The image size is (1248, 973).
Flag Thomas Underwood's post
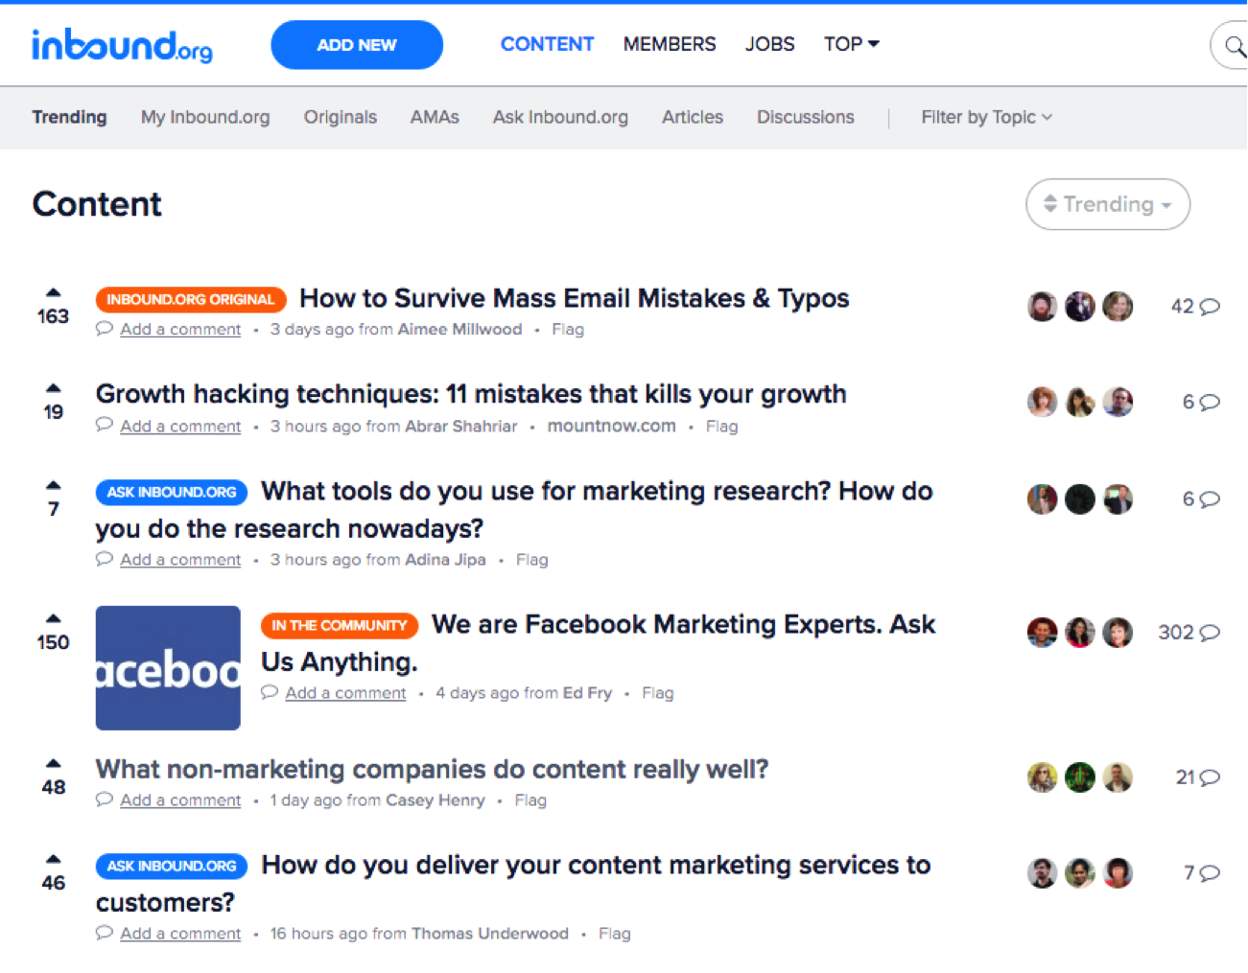point(615,933)
